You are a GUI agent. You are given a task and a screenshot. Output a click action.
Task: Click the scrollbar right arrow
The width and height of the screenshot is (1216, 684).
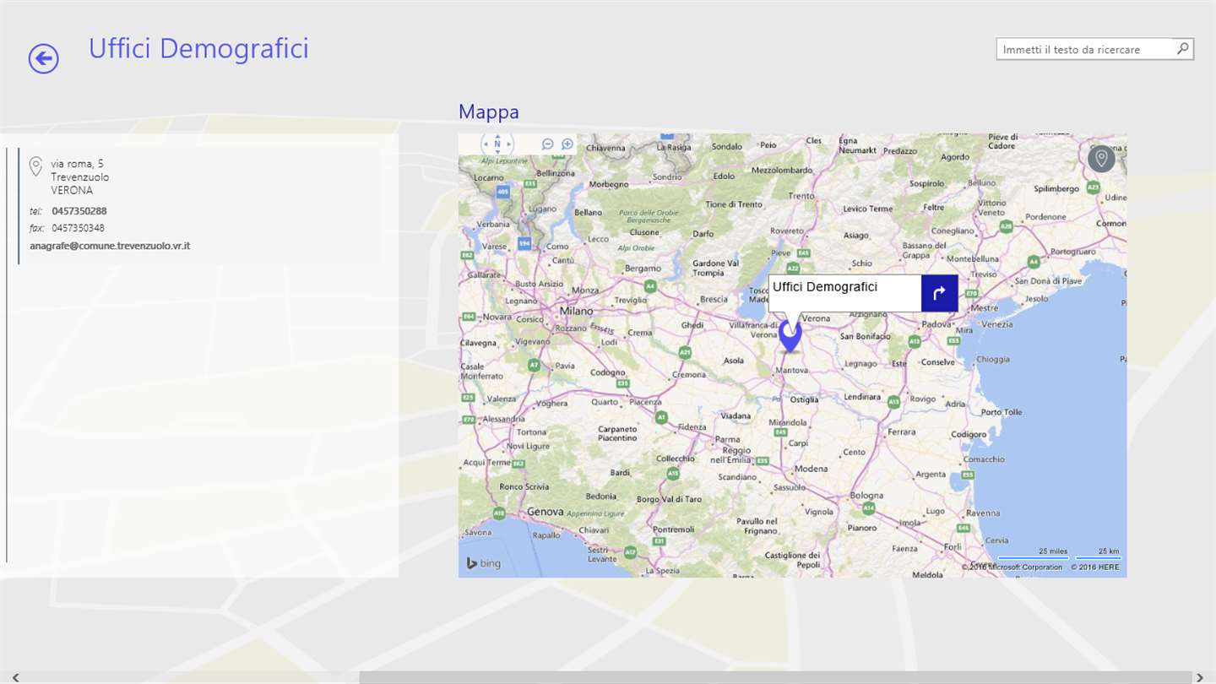click(1200, 677)
